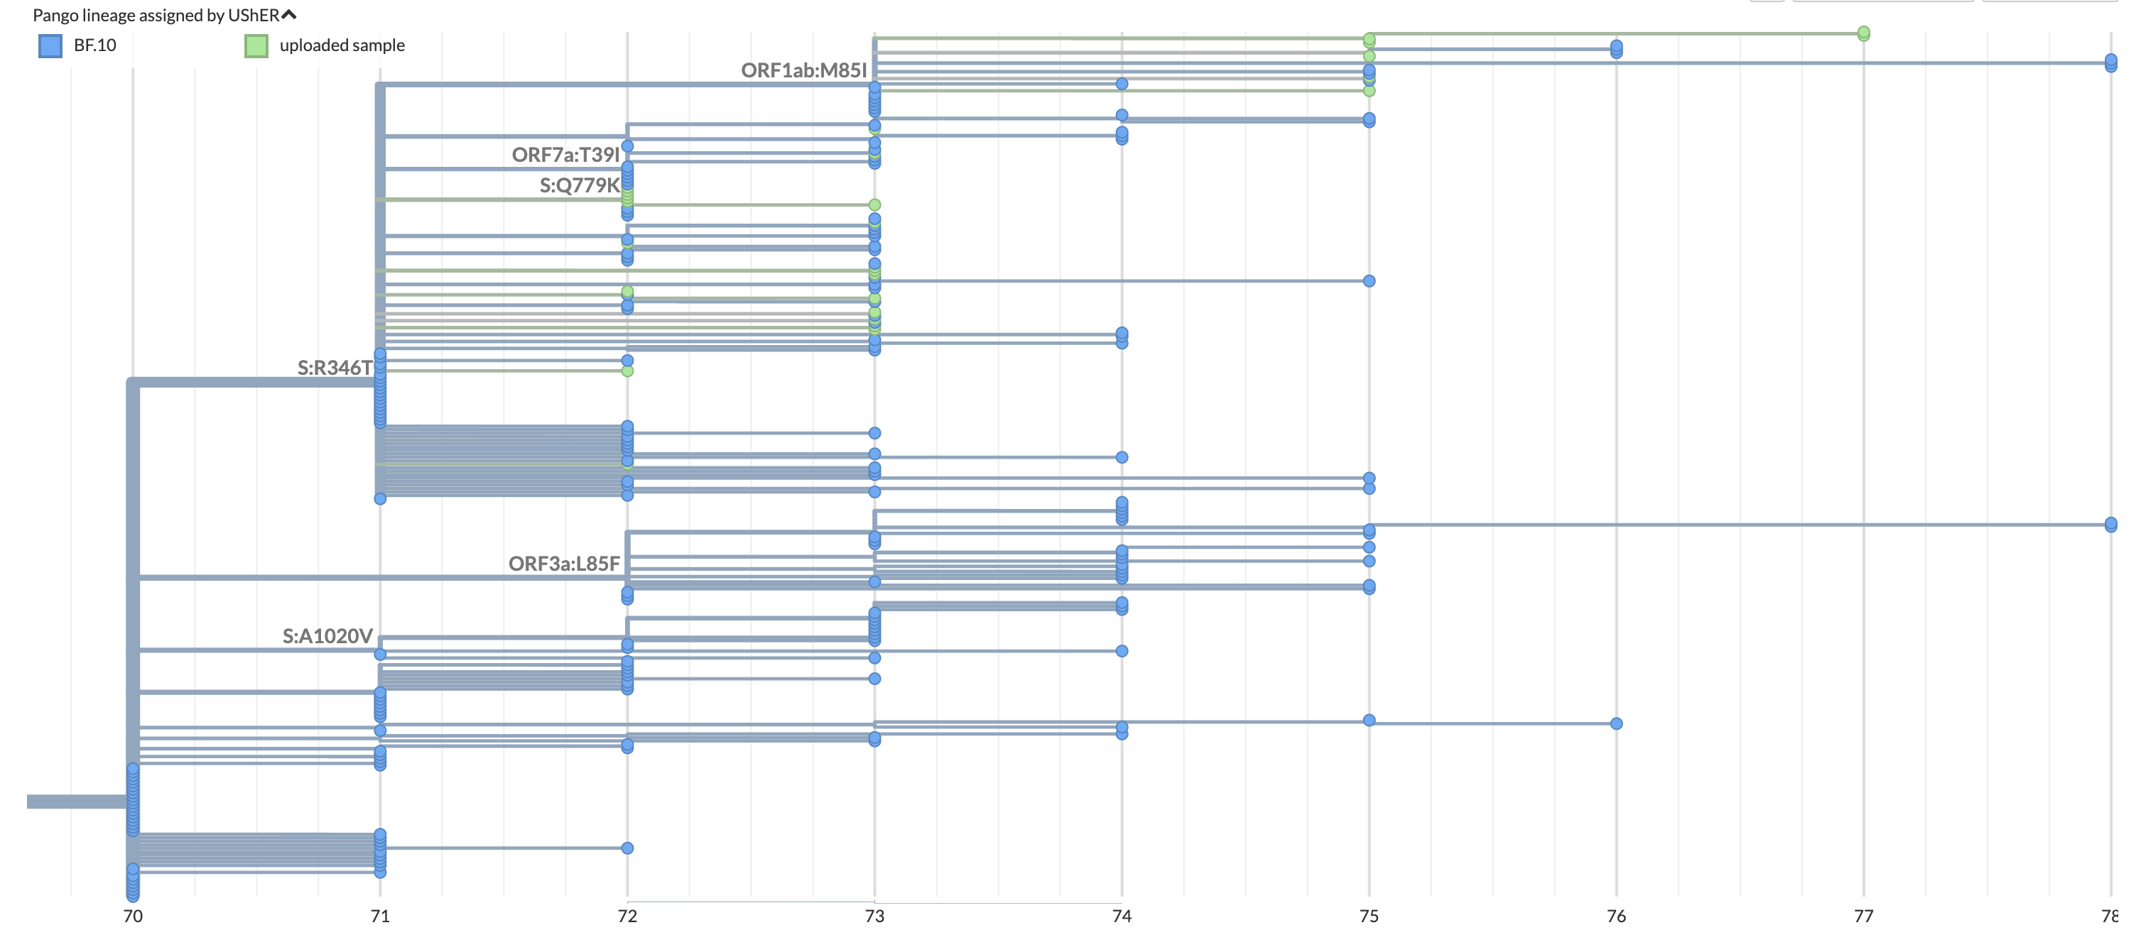Click the S:R346T branch label
Screen dimensions: 2141x930
(334, 367)
